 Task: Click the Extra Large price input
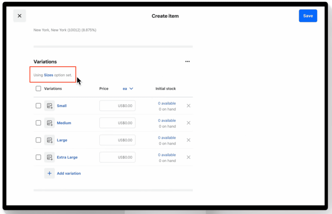click(x=117, y=157)
